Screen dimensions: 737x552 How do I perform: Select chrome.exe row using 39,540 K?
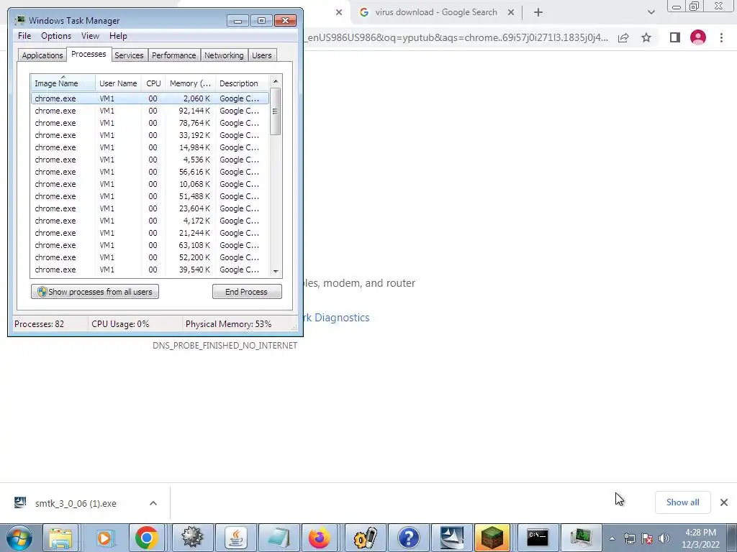(150, 270)
